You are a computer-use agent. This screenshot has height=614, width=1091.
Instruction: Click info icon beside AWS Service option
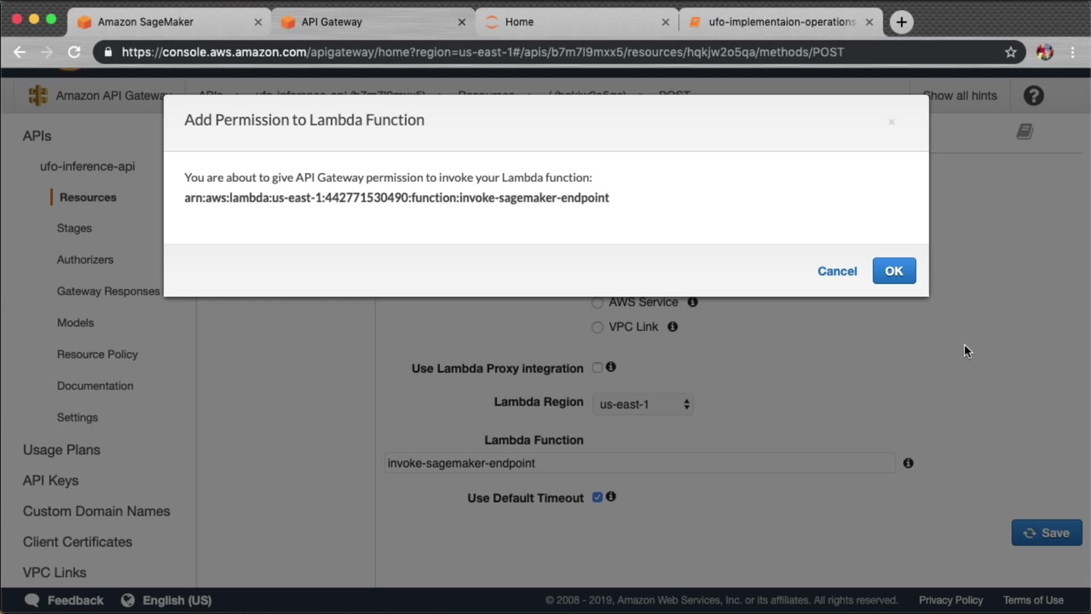(x=692, y=302)
